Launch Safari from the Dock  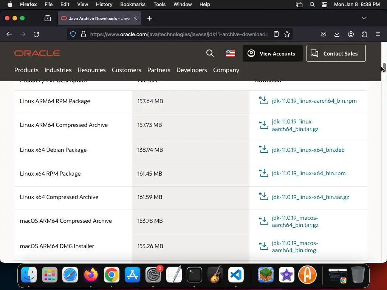point(70,275)
